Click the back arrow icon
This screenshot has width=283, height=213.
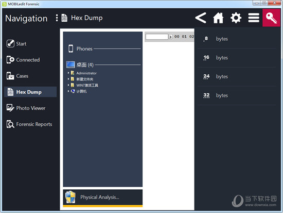click(x=201, y=18)
